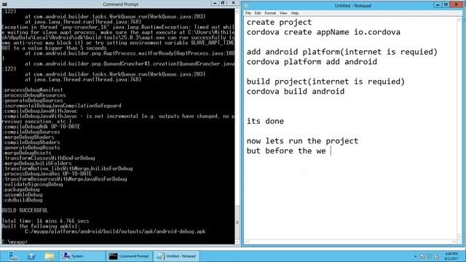Image resolution: width=466 pixels, height=262 pixels.
Task: Click 'BUILD SUCCESSFUL' text in Command Prompt
Action: (25, 210)
